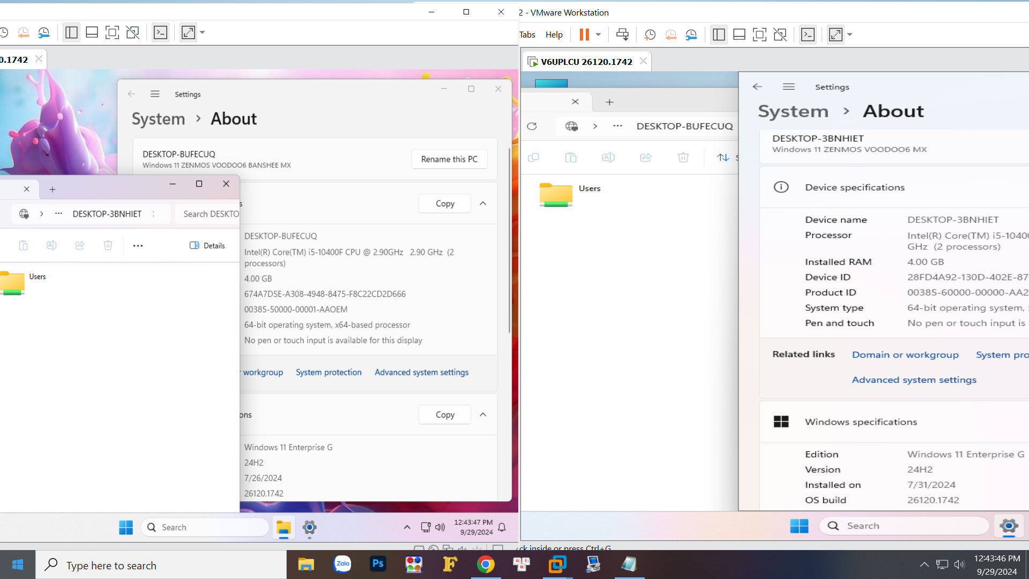Toggle library sidebar icon in left VMware toolbar
Image resolution: width=1029 pixels, height=579 pixels.
[x=71, y=33]
